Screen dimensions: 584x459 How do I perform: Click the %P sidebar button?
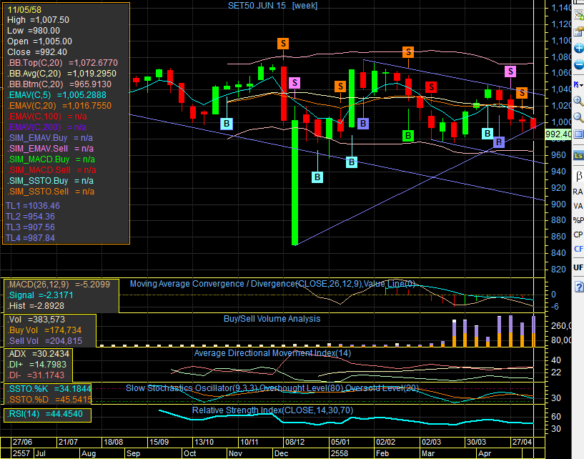click(578, 220)
